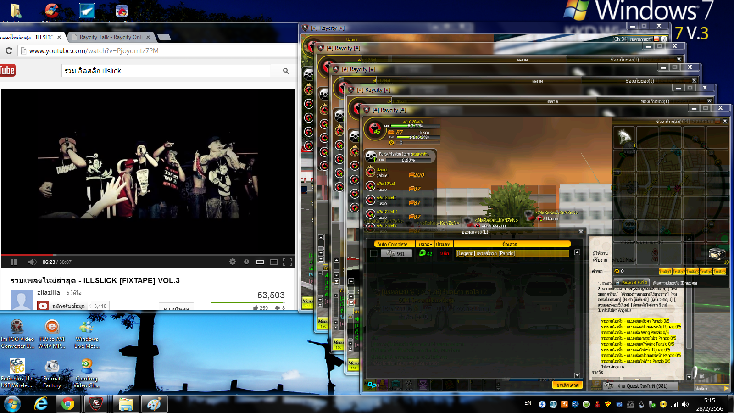This screenshot has width=734, height=413.
Task: Close the quest info panel
Action: click(x=581, y=232)
